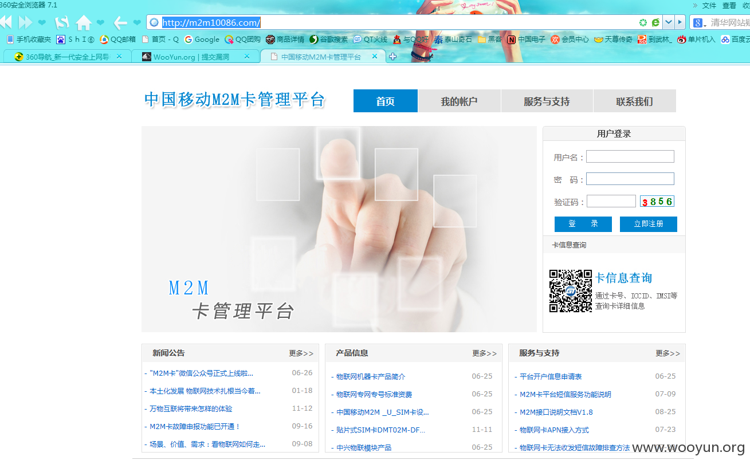The height and width of the screenshot is (464, 750).
Task: Show more 产品信息 items
Action: (484, 353)
